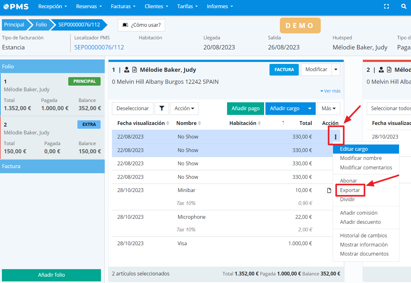This screenshot has width=411, height=283.
Task: Choose Exportar from the context menu
Action: [x=350, y=190]
